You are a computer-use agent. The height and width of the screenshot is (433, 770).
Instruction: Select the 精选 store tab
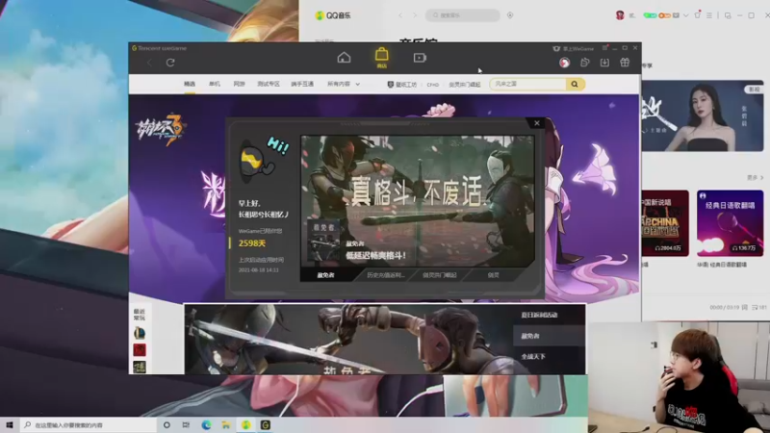(x=190, y=85)
